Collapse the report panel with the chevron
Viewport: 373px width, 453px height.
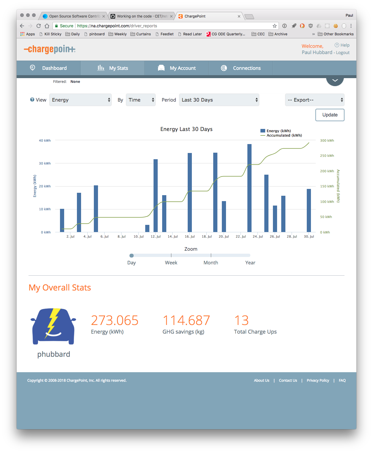pos(335,80)
